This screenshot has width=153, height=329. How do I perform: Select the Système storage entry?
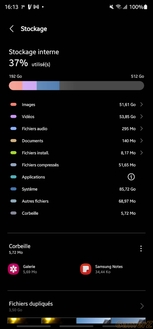coord(76,189)
